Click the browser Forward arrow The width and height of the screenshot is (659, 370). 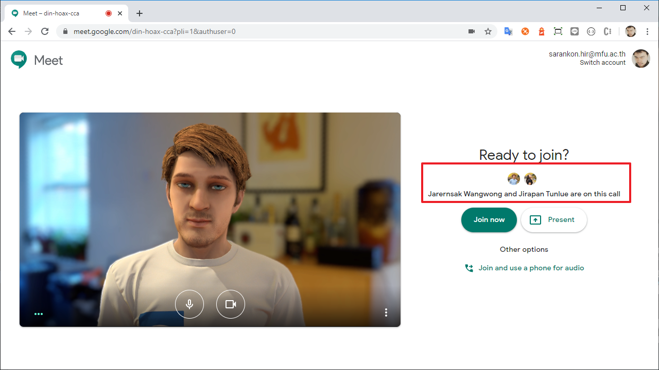pos(28,31)
